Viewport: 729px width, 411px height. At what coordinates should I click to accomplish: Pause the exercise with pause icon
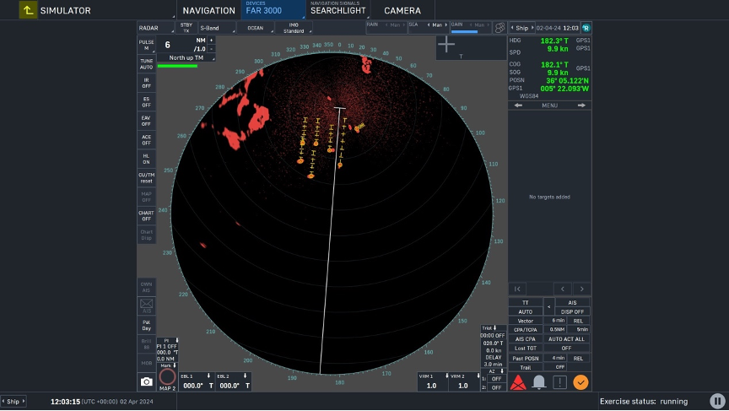717,401
